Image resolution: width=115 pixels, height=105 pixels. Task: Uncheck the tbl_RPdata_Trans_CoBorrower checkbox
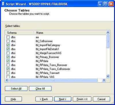[8, 69]
